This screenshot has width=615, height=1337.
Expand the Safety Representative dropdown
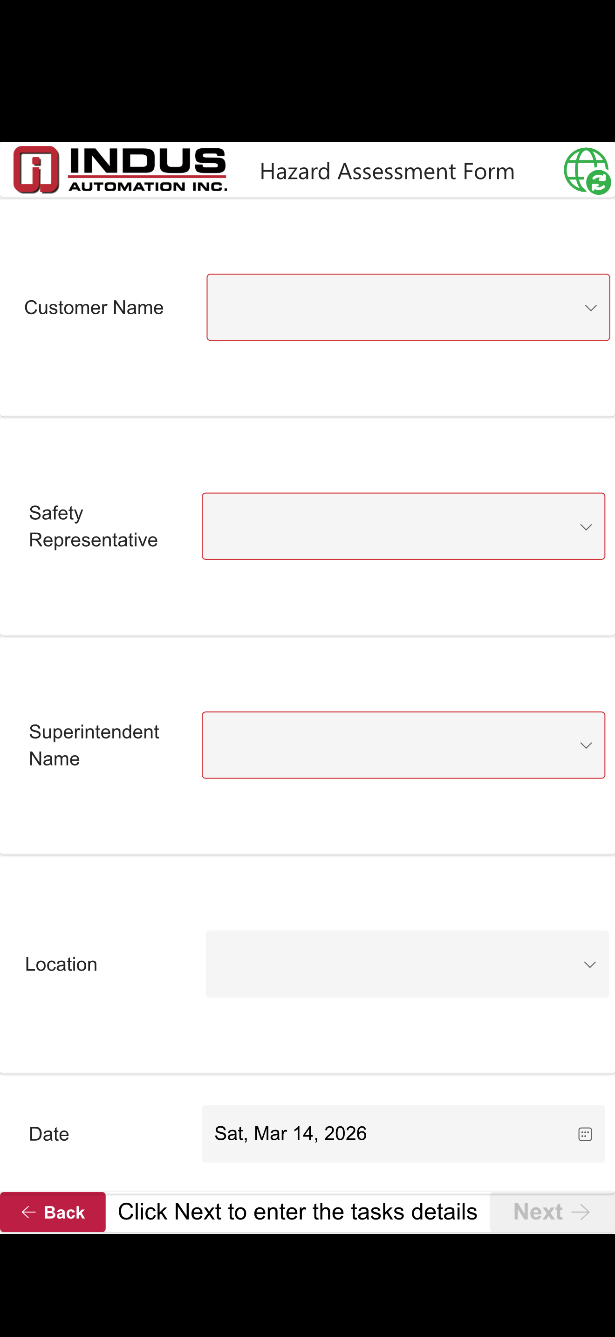(x=403, y=526)
